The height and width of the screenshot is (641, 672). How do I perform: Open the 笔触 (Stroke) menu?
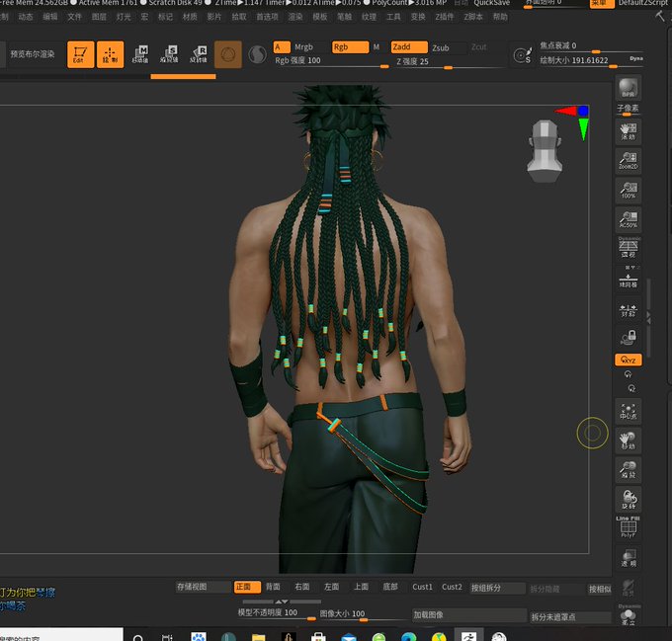(x=344, y=17)
